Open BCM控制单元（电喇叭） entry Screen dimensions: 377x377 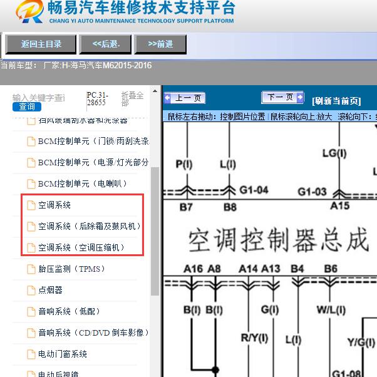click(x=82, y=183)
